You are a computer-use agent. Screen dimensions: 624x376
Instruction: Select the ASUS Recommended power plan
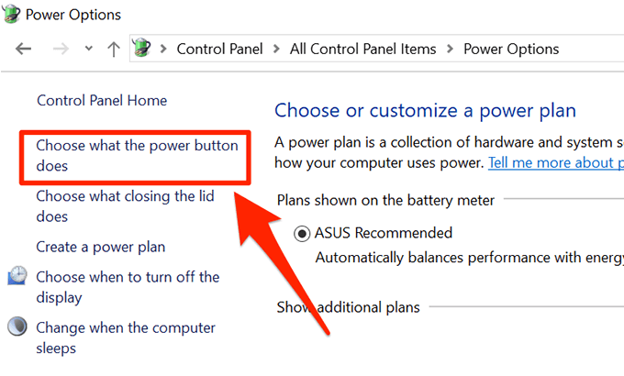pos(302,234)
